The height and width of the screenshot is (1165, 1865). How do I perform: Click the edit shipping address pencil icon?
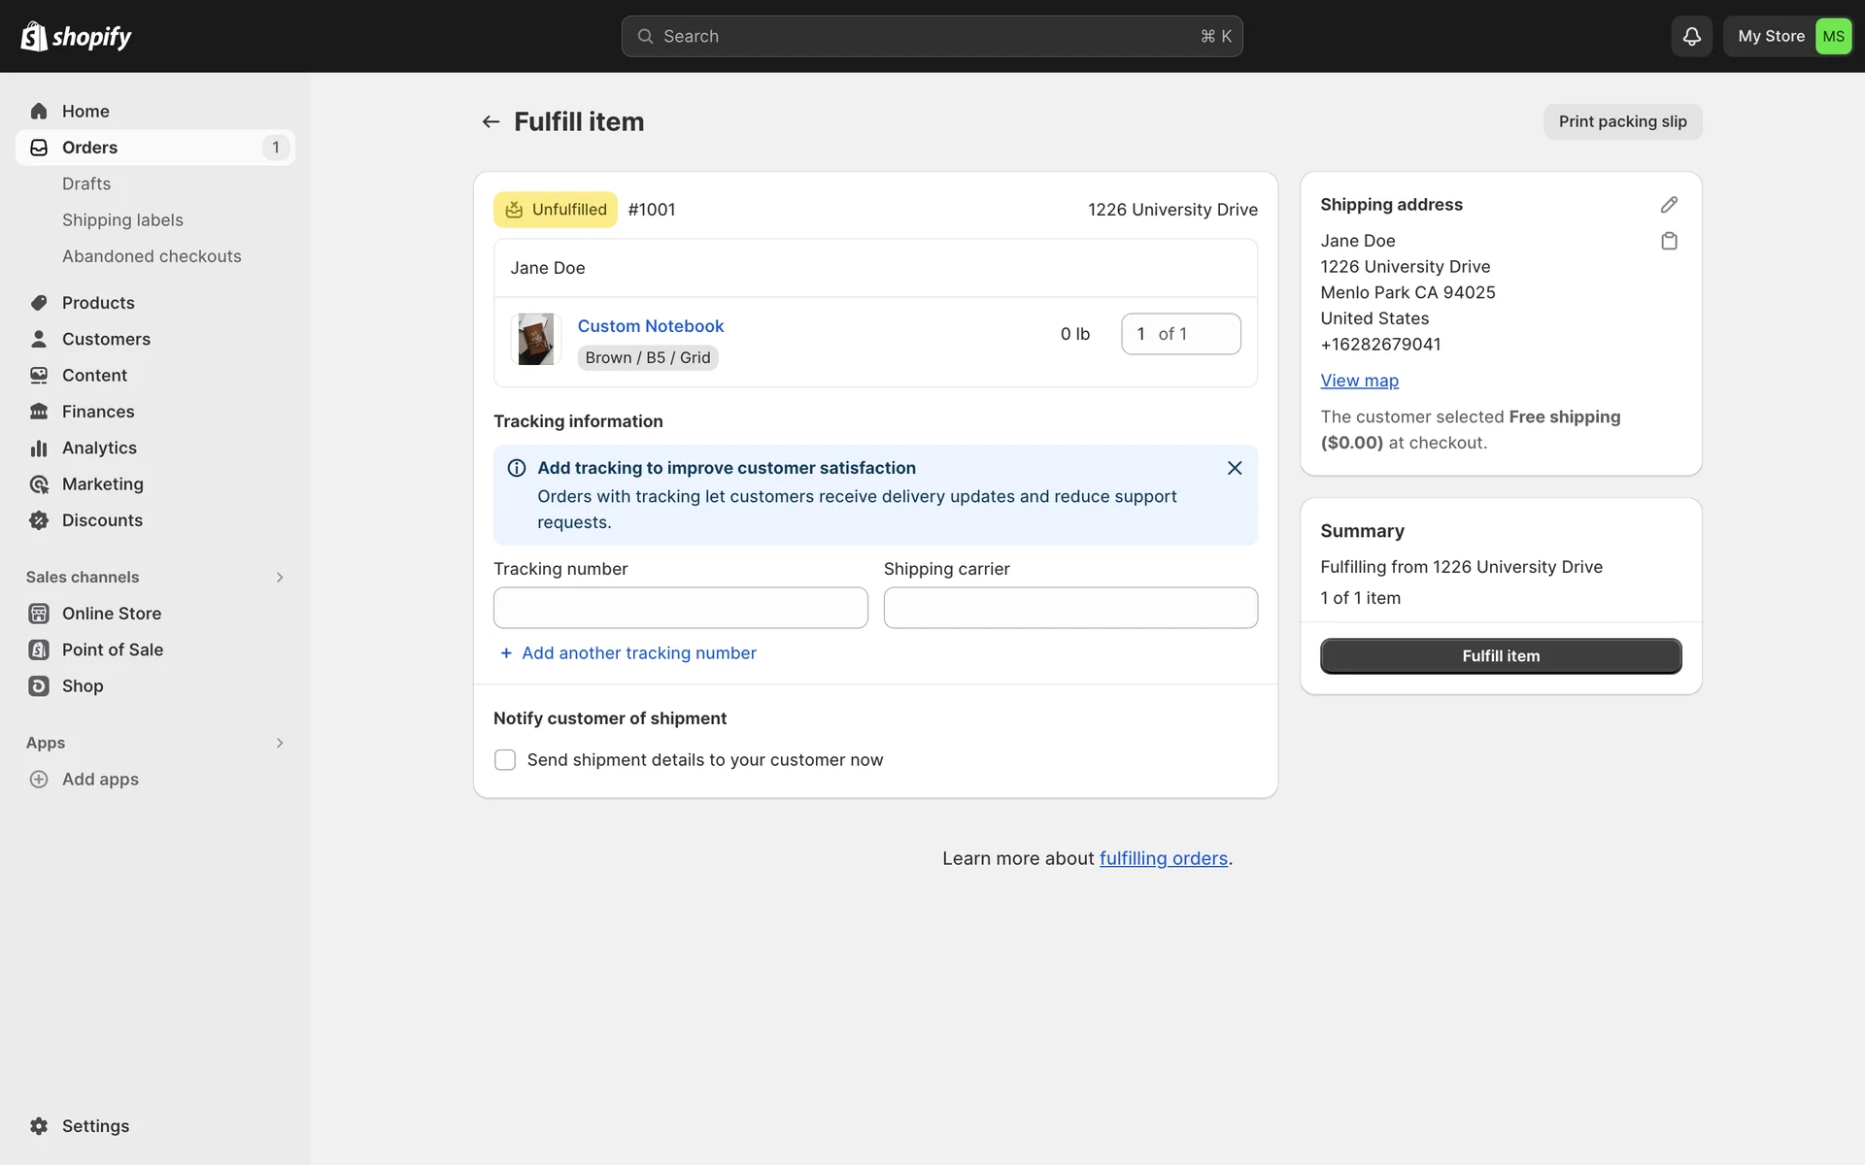1669,205
